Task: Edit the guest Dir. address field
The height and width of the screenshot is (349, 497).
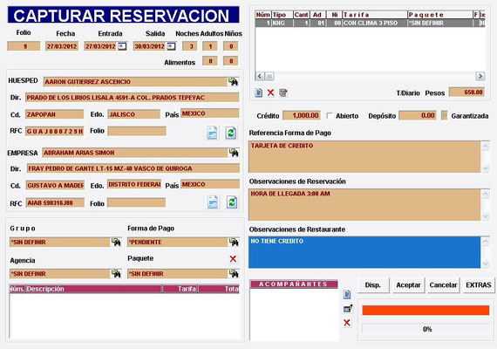Action: [133, 98]
